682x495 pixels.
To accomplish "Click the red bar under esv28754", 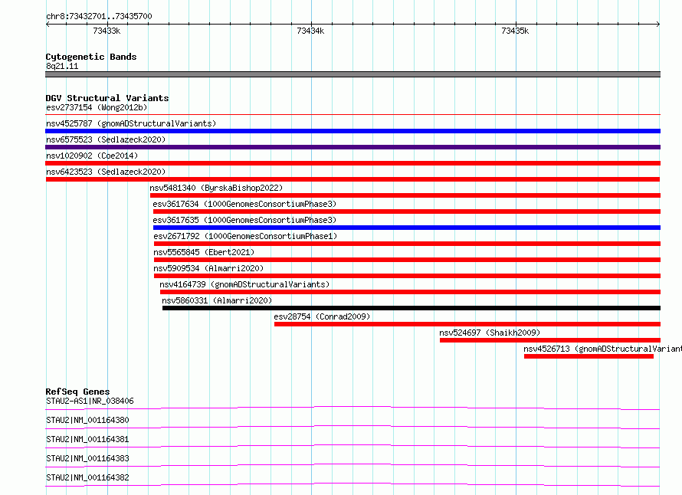I will (467, 324).
